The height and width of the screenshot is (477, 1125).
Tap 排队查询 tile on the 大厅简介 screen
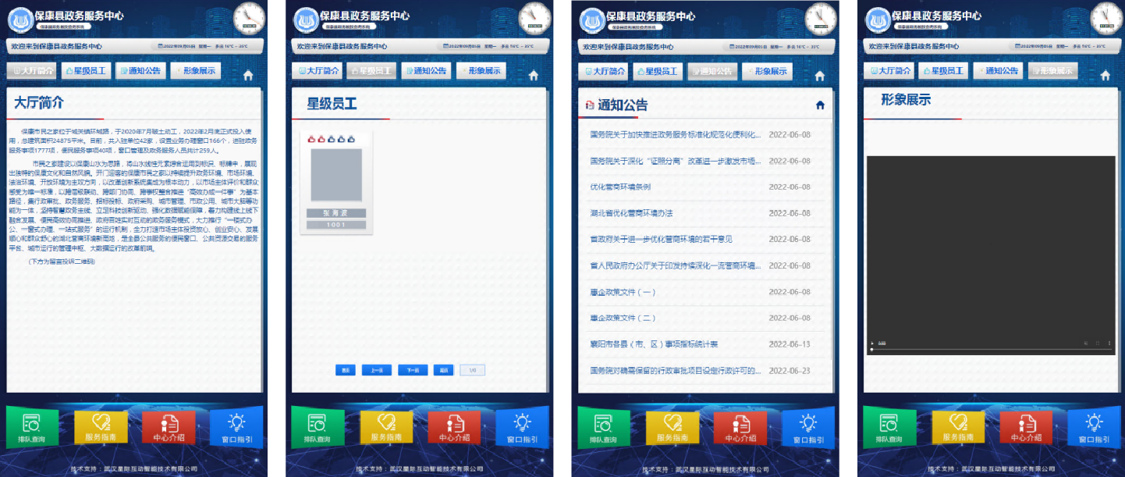[x=32, y=427]
